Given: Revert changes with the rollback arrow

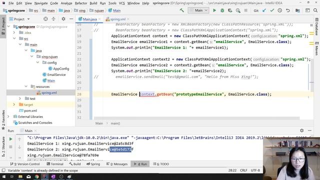Looking at the screenshot, I should [x=288, y=10].
